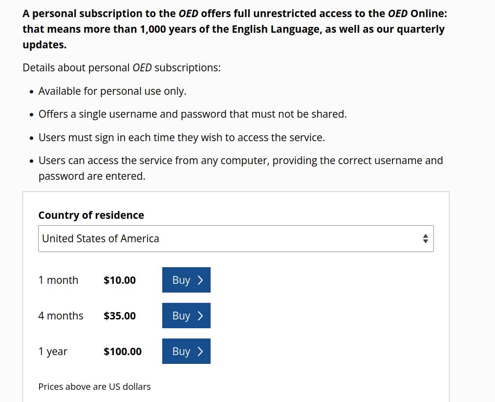
Task: Click the Country of residence label
Action: pos(91,215)
